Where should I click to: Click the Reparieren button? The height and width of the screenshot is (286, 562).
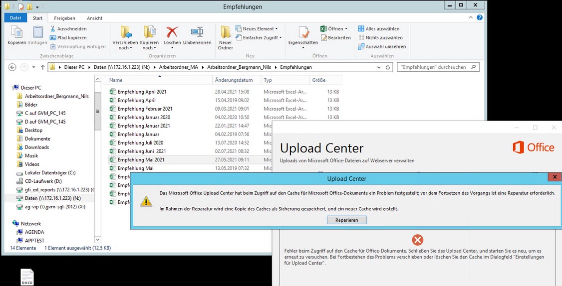click(x=346, y=220)
